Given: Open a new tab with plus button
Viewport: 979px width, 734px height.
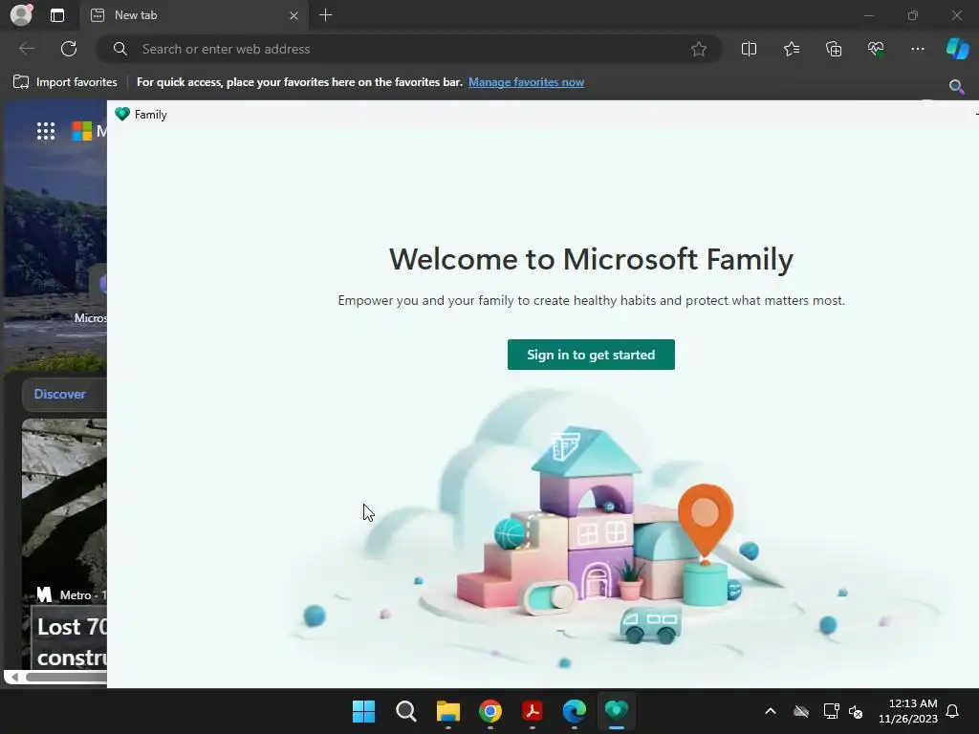Looking at the screenshot, I should [325, 15].
